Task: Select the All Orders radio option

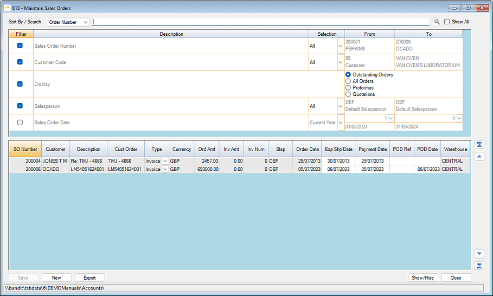Action: click(x=348, y=81)
